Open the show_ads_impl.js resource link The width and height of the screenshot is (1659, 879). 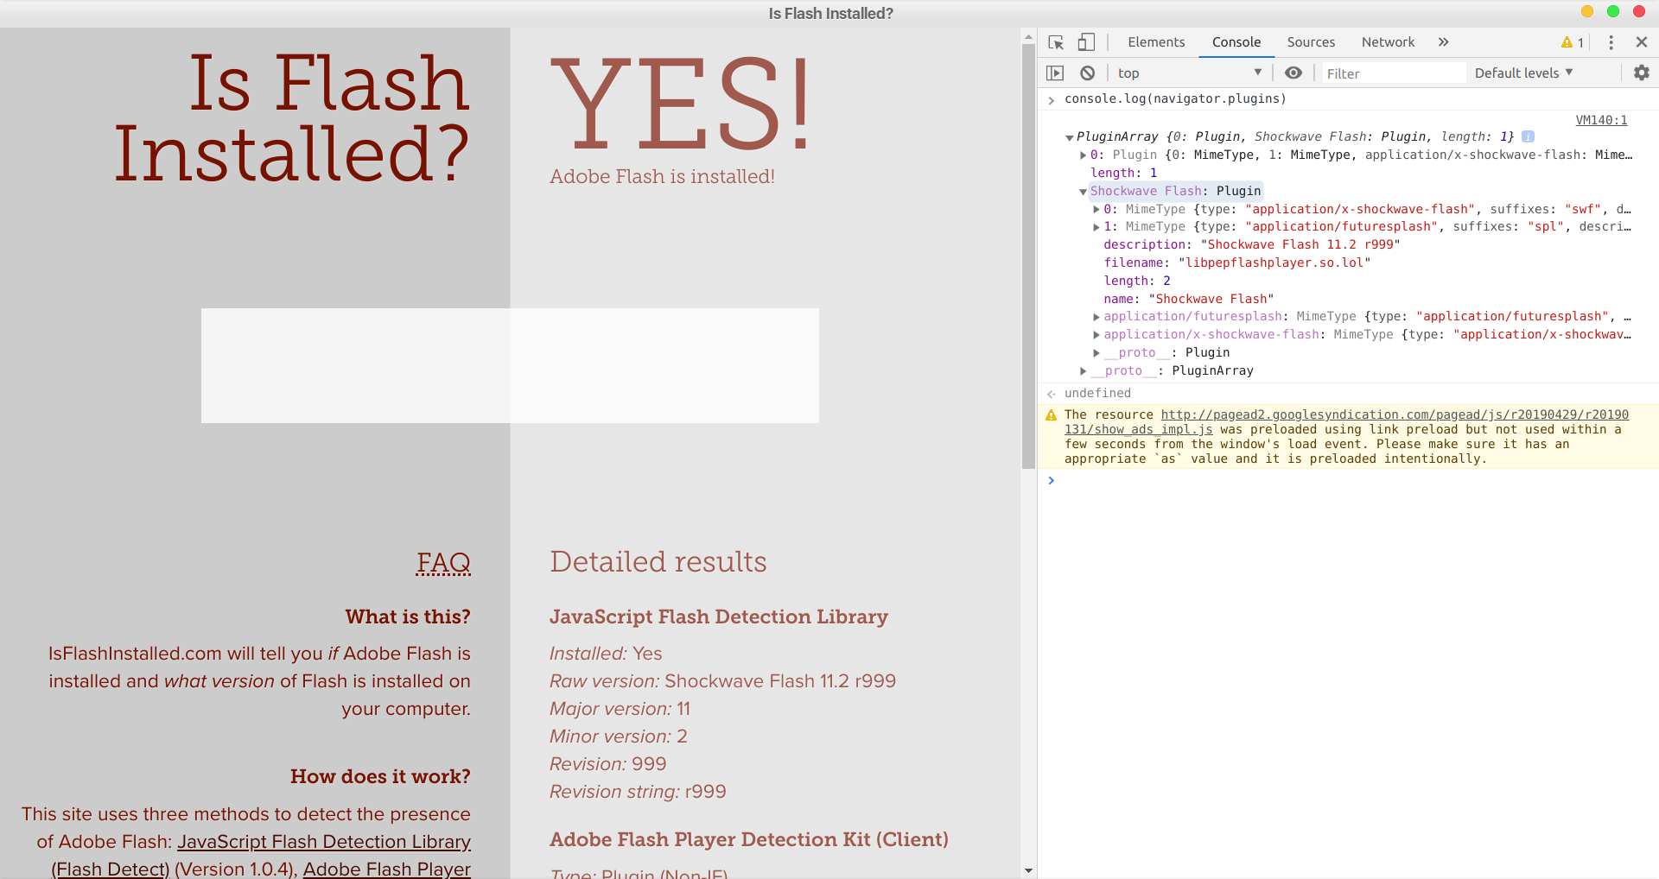(x=1346, y=422)
